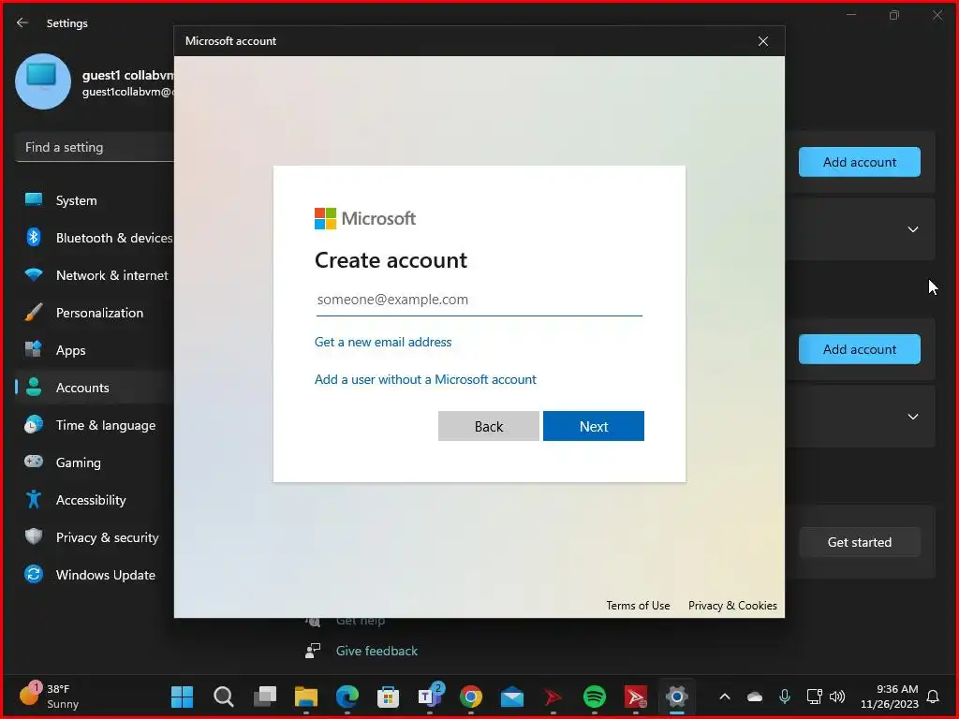Open Windows Update in sidebar

pyautogui.click(x=95, y=575)
